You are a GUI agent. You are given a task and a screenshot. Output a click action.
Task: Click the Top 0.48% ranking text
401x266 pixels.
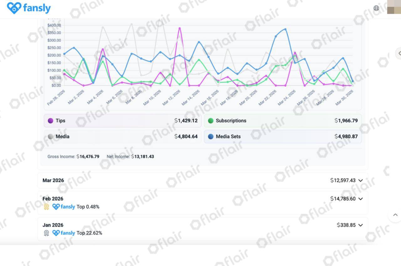[x=88, y=207]
